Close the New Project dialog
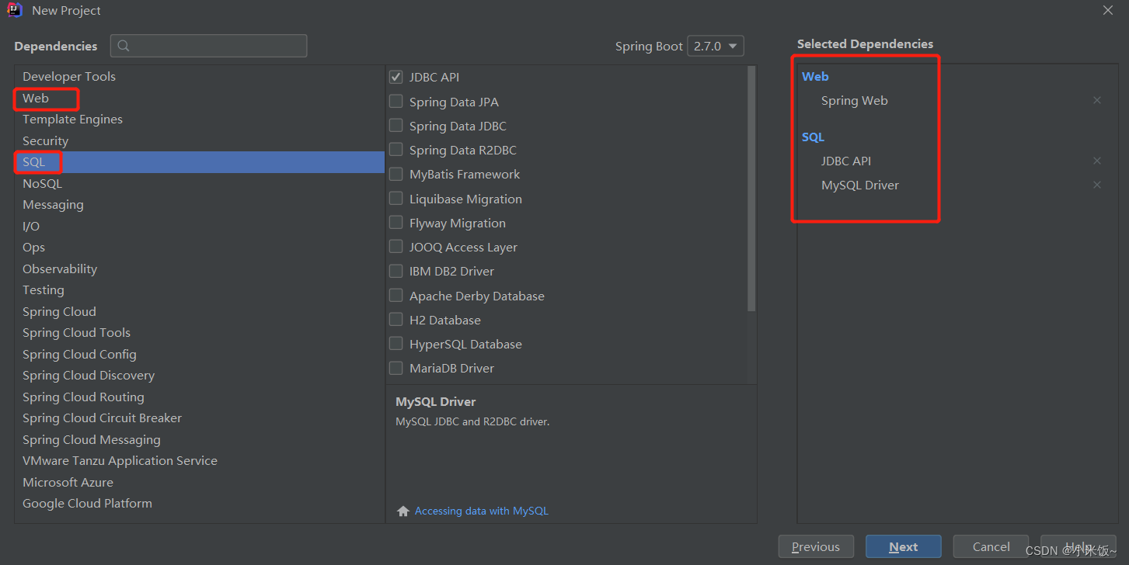Image resolution: width=1129 pixels, height=565 pixels. click(1108, 10)
